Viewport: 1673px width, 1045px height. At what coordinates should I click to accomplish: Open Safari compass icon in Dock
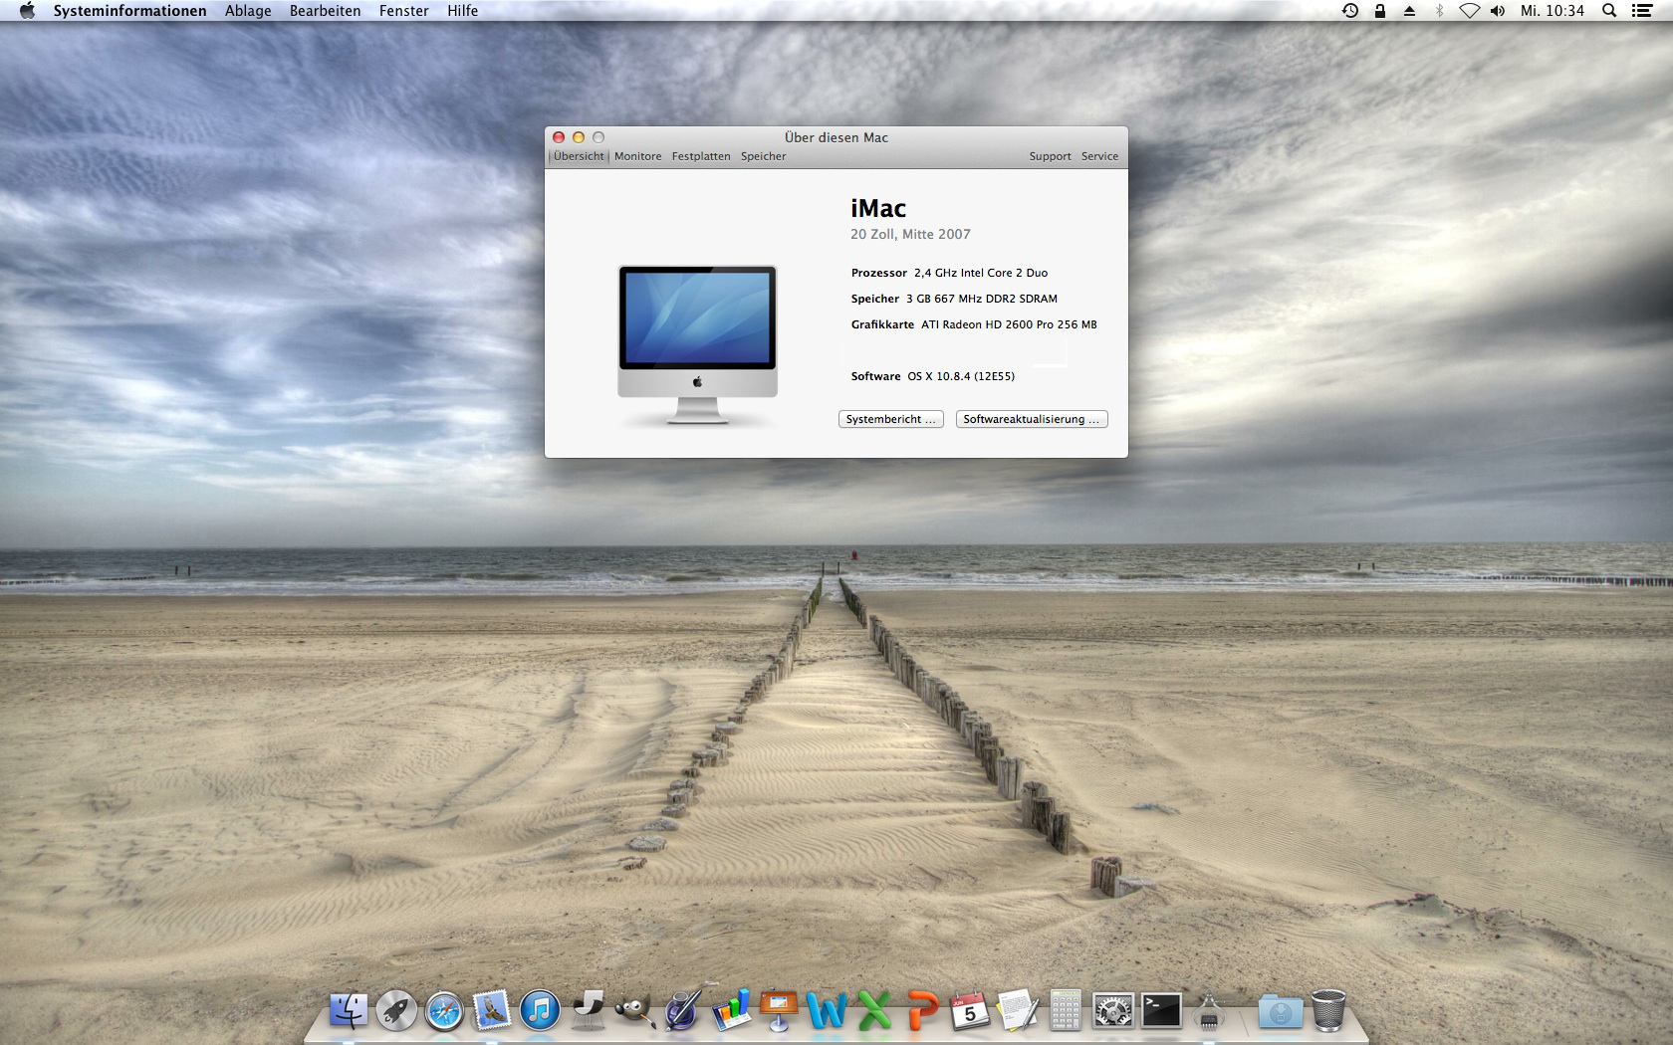pos(444,1011)
